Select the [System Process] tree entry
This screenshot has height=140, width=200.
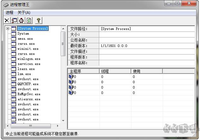click(33, 28)
